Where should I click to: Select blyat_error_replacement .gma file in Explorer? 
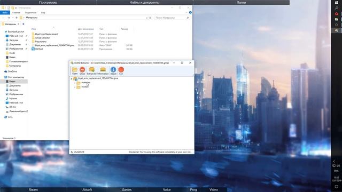coord(55,45)
